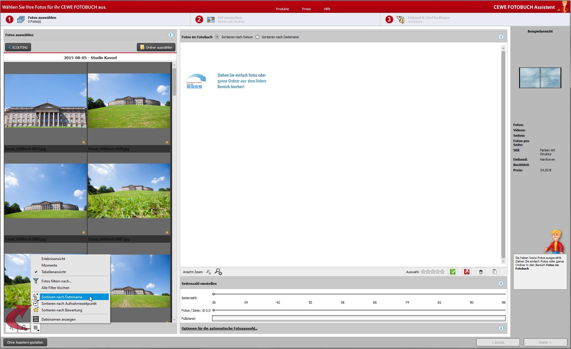Select Sortieren nach Datum radio button
The width and height of the screenshot is (571, 349).
217,37
